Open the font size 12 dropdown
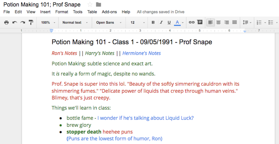Image resolution: width=279 pixels, height=144 pixels. pyautogui.click(x=138, y=22)
